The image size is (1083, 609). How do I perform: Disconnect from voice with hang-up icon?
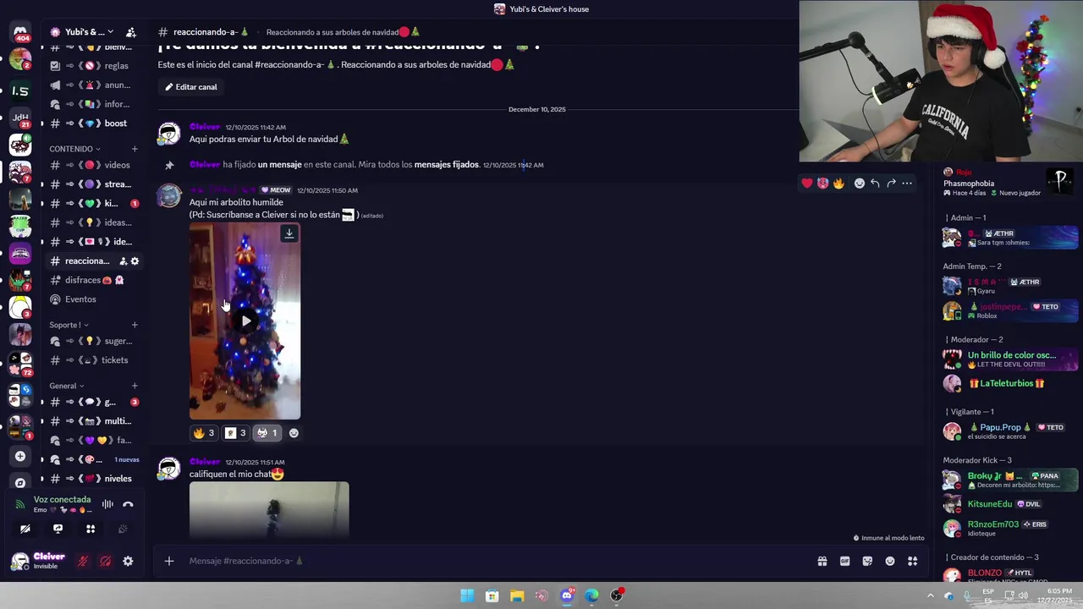click(128, 504)
